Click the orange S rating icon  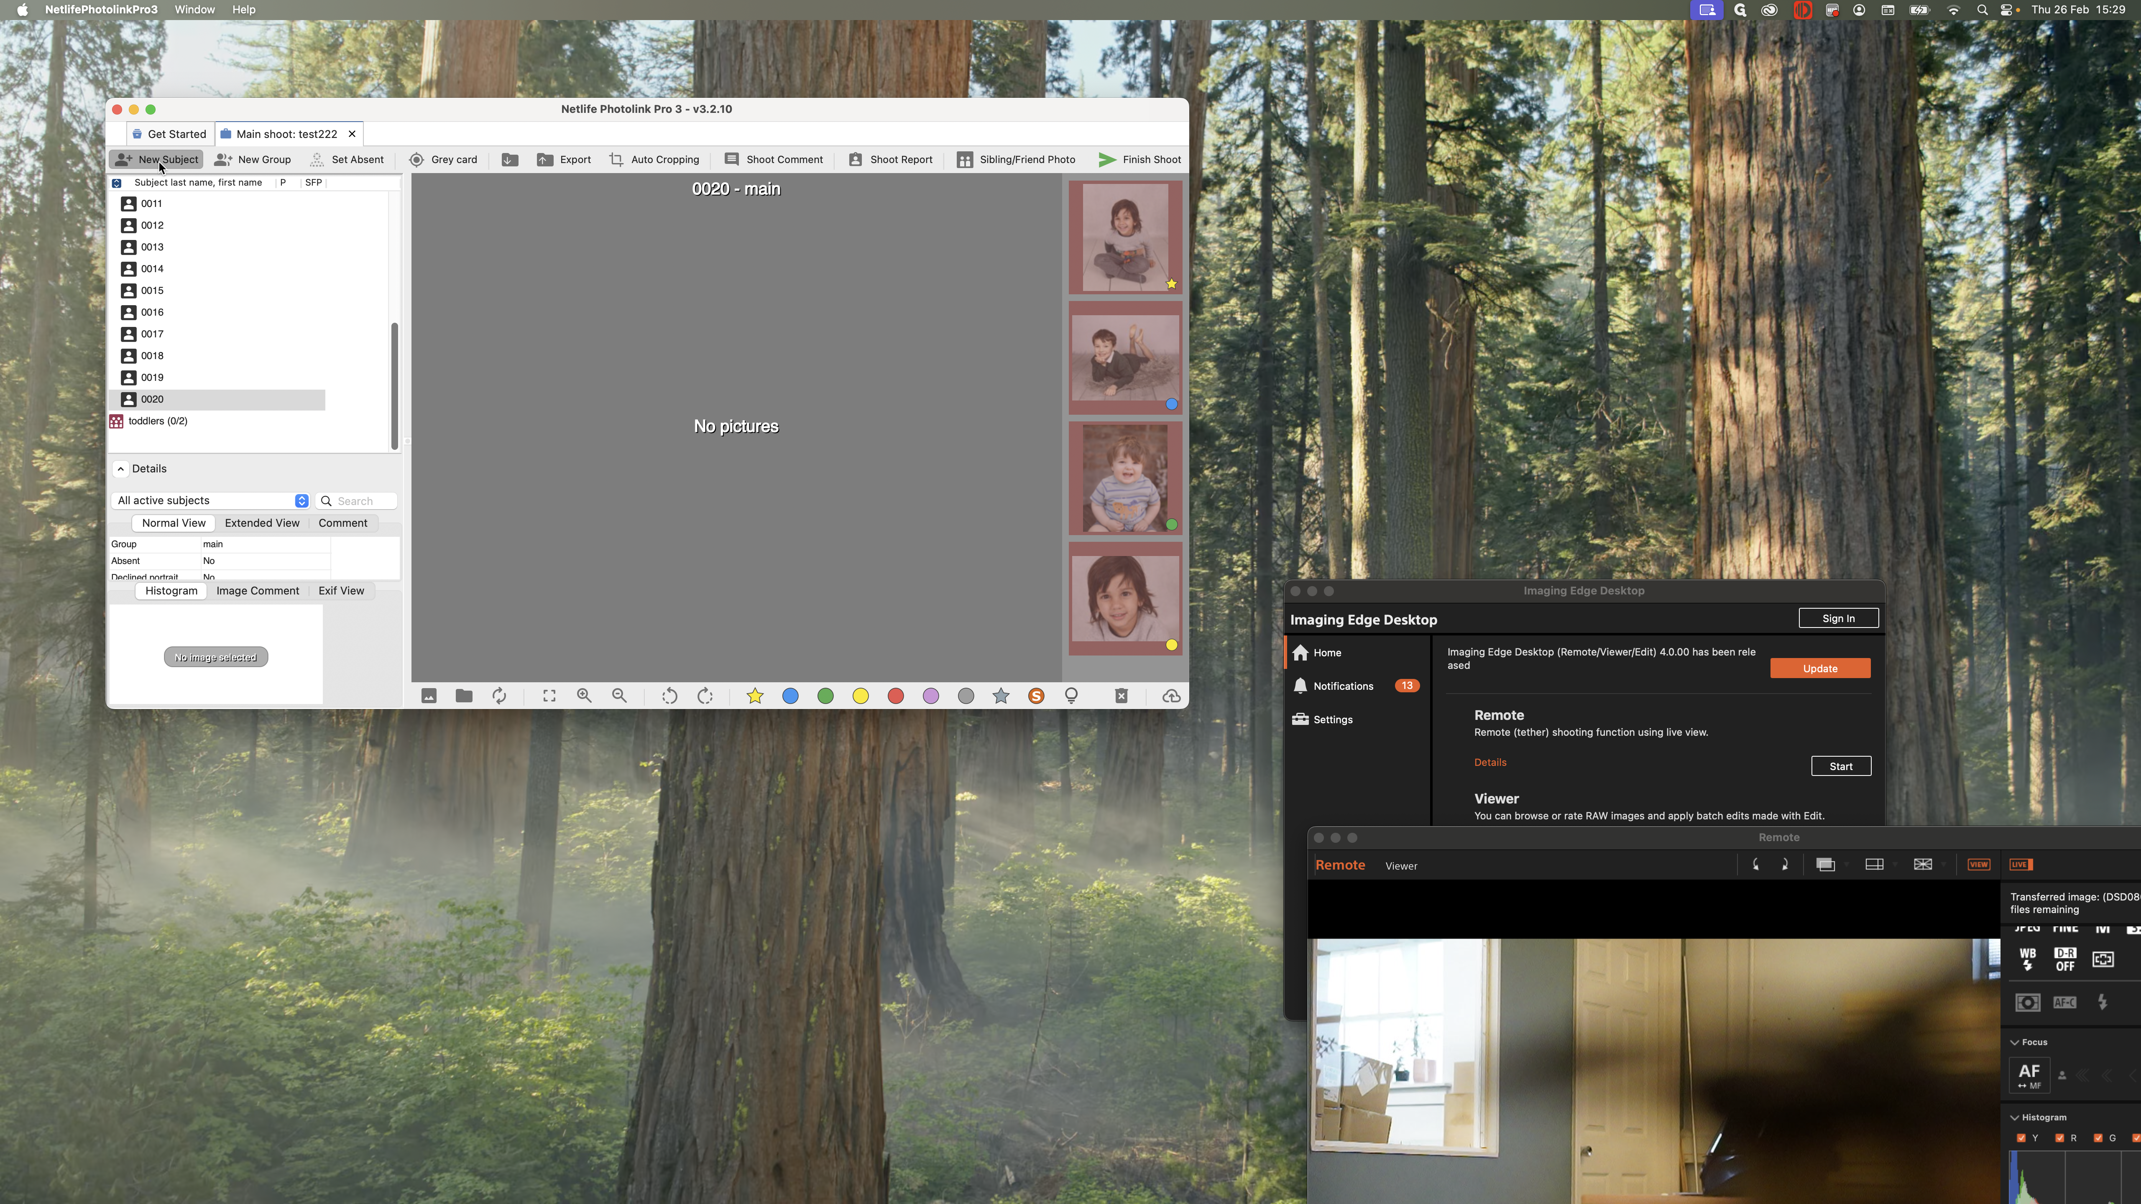click(x=1036, y=696)
